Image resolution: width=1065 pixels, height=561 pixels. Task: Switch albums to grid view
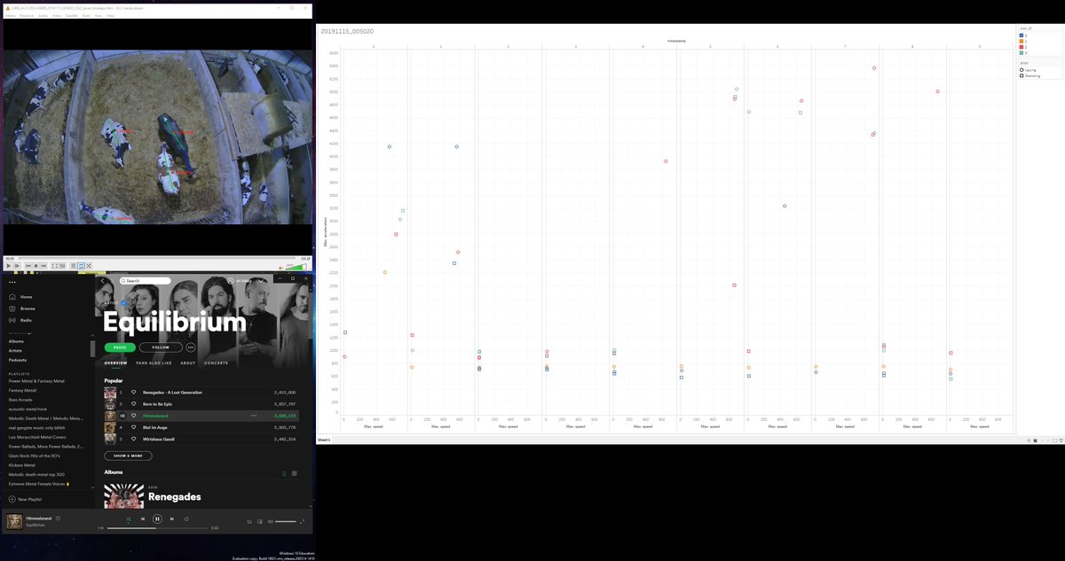point(295,473)
